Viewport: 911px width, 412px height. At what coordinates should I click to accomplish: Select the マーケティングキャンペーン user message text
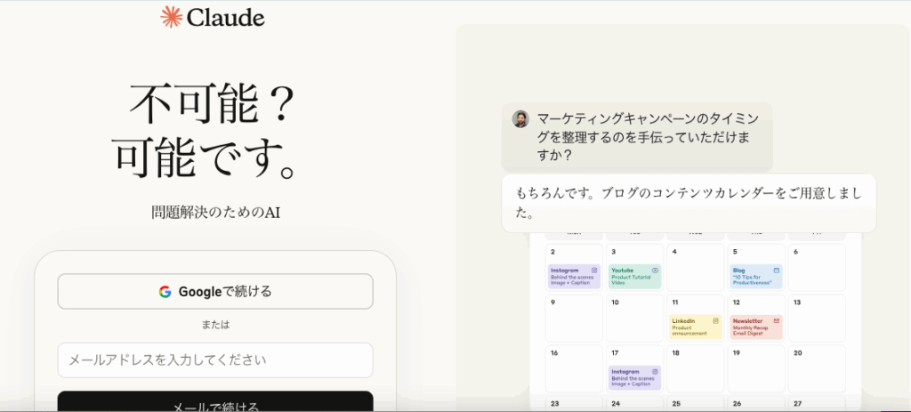(x=649, y=138)
